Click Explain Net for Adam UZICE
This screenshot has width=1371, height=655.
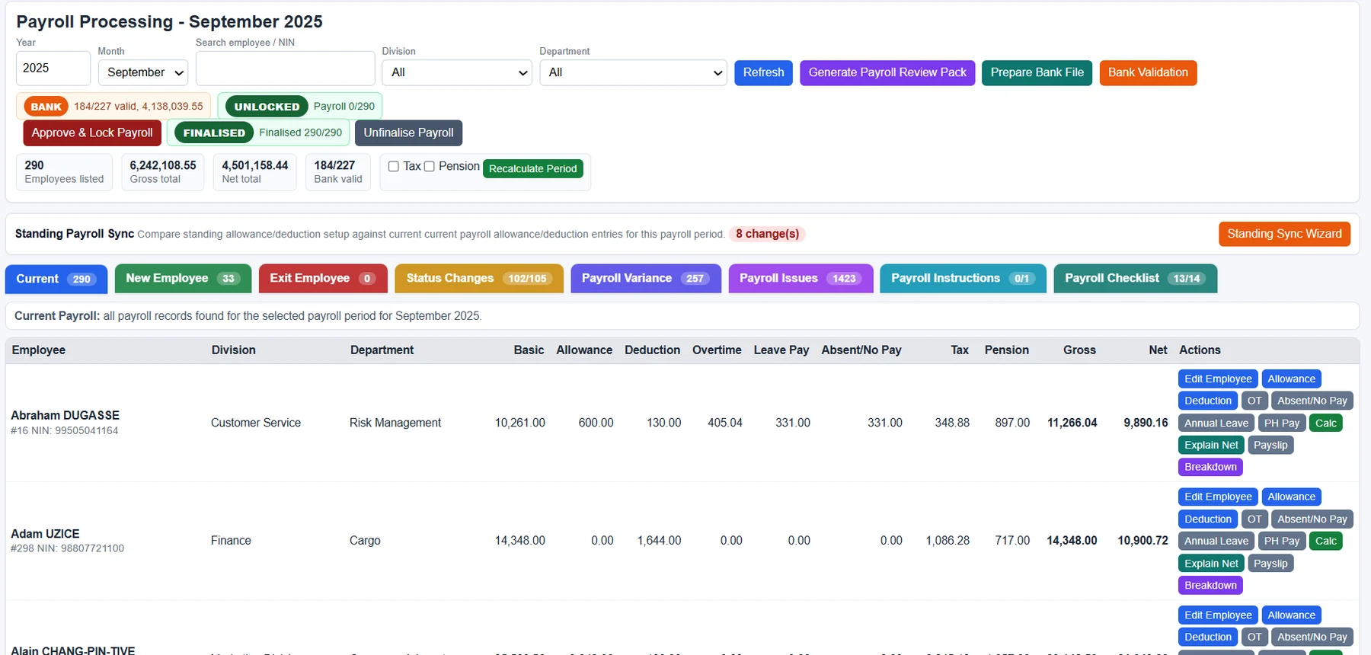click(1211, 564)
